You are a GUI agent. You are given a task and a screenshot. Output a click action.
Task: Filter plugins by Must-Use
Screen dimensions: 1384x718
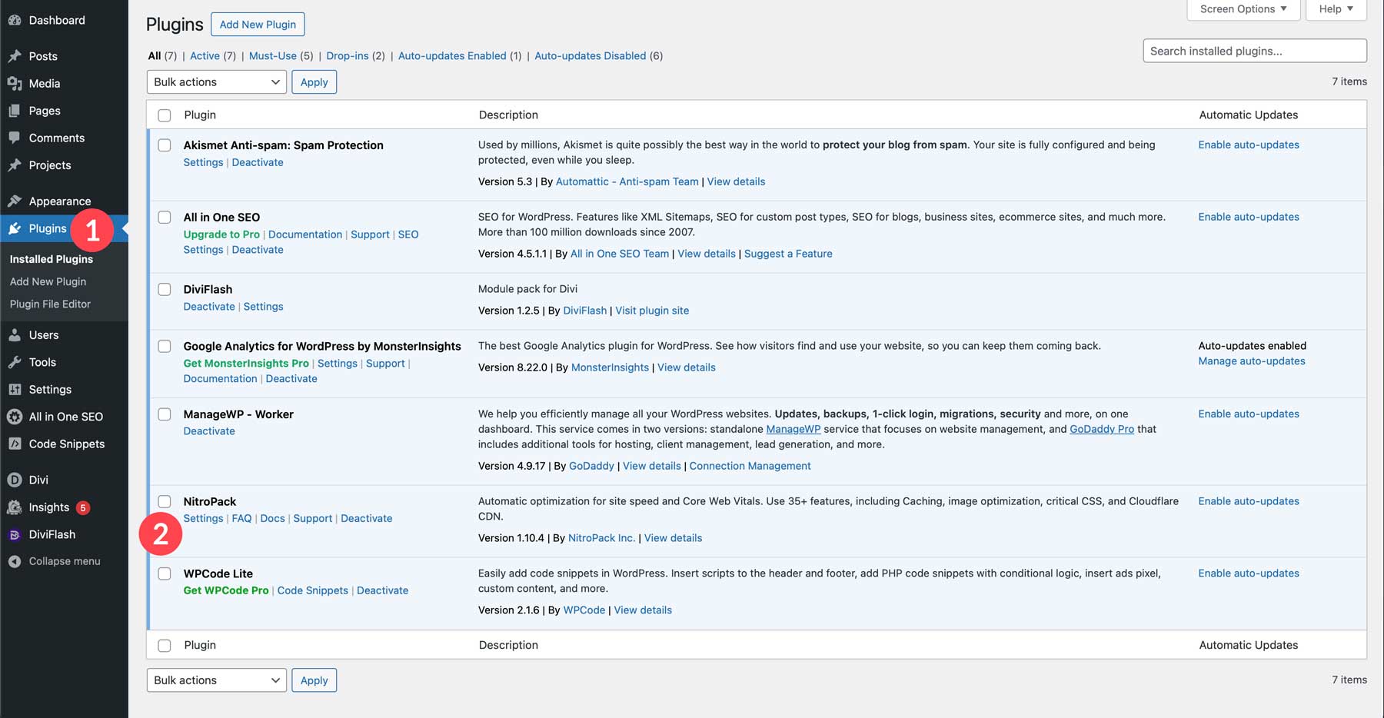click(x=272, y=56)
